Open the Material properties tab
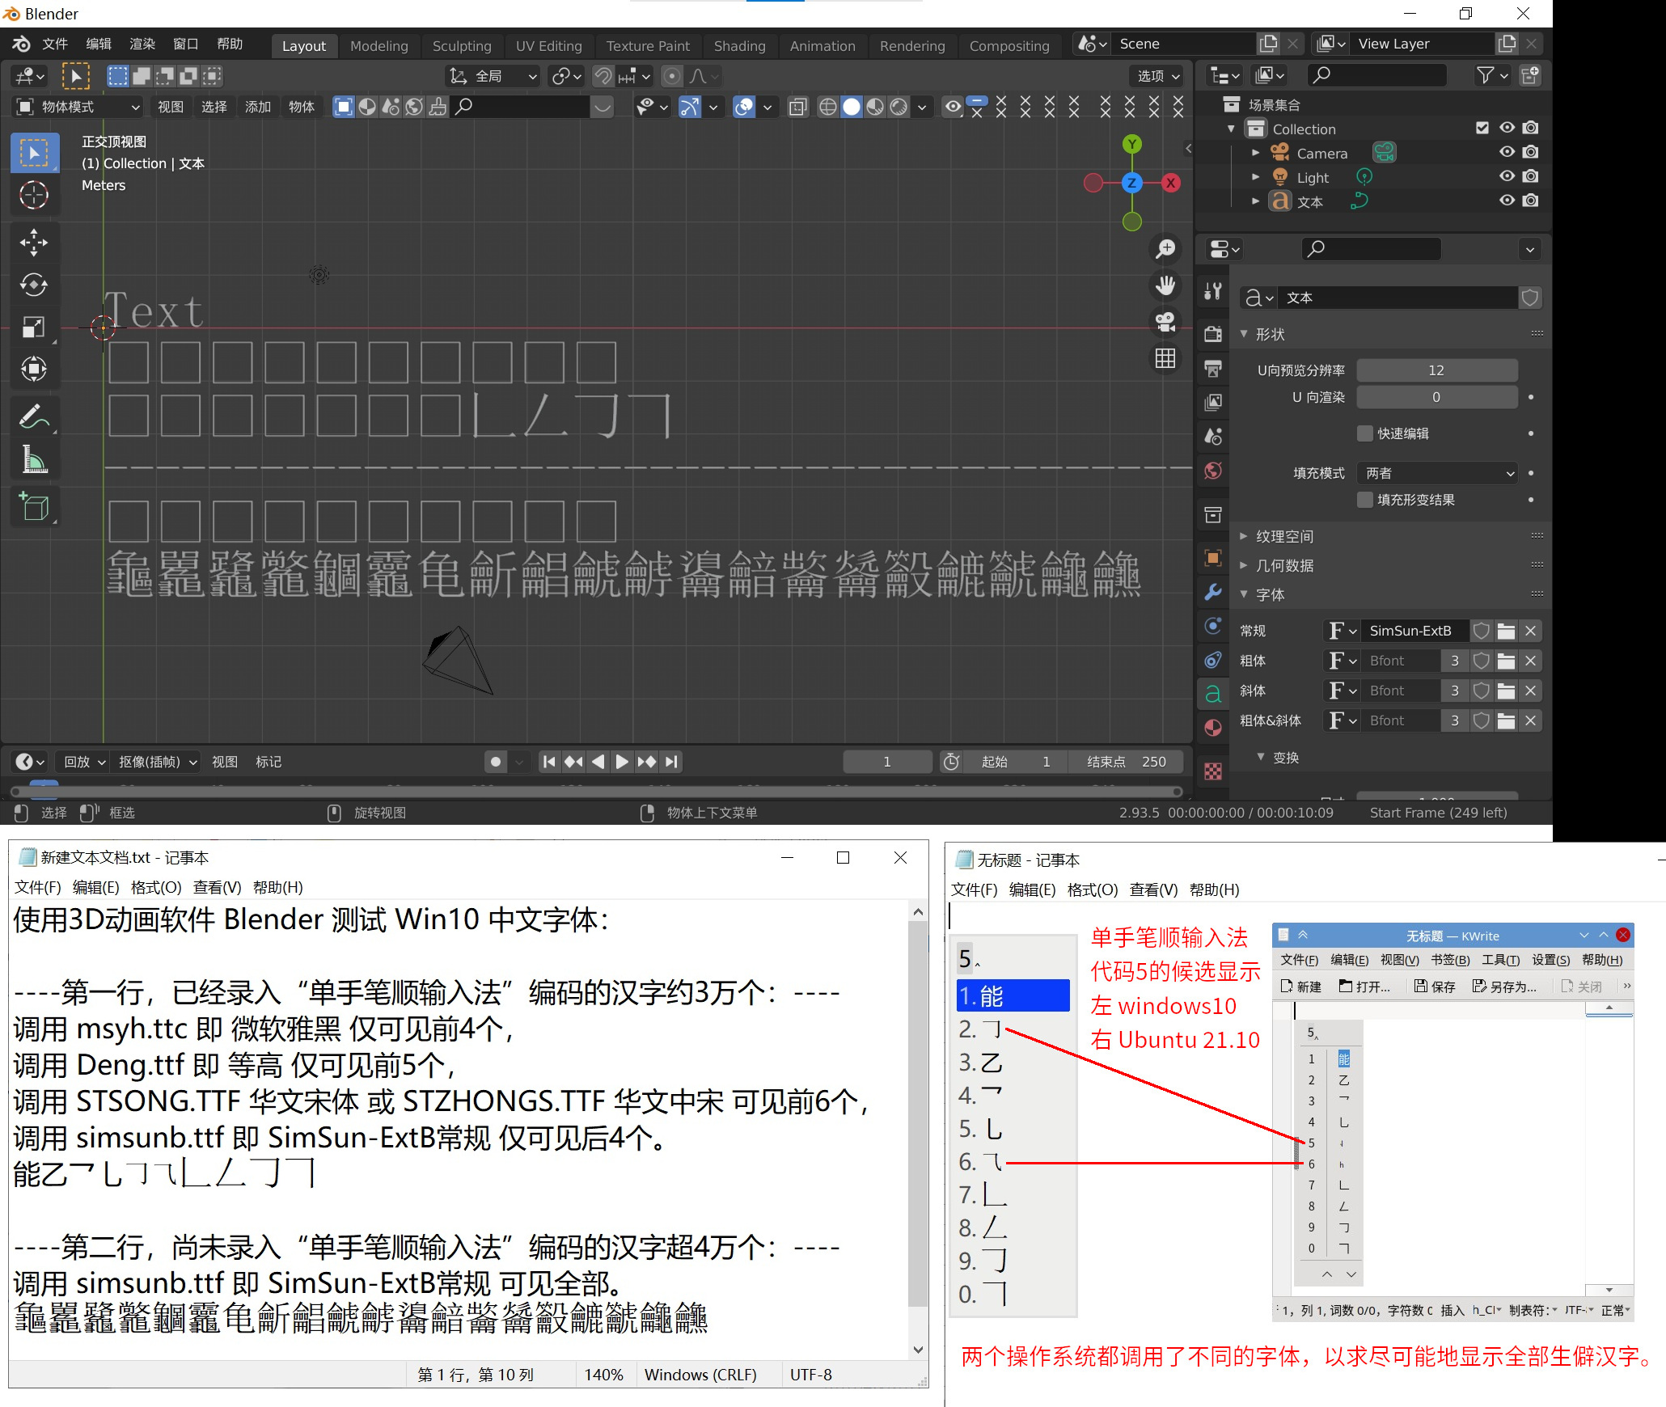This screenshot has height=1407, width=1666. tap(1213, 728)
